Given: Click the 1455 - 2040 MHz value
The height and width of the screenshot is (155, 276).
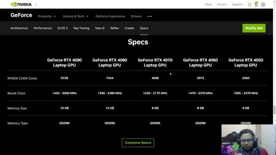Looking at the screenshot, I should pos(64,93).
